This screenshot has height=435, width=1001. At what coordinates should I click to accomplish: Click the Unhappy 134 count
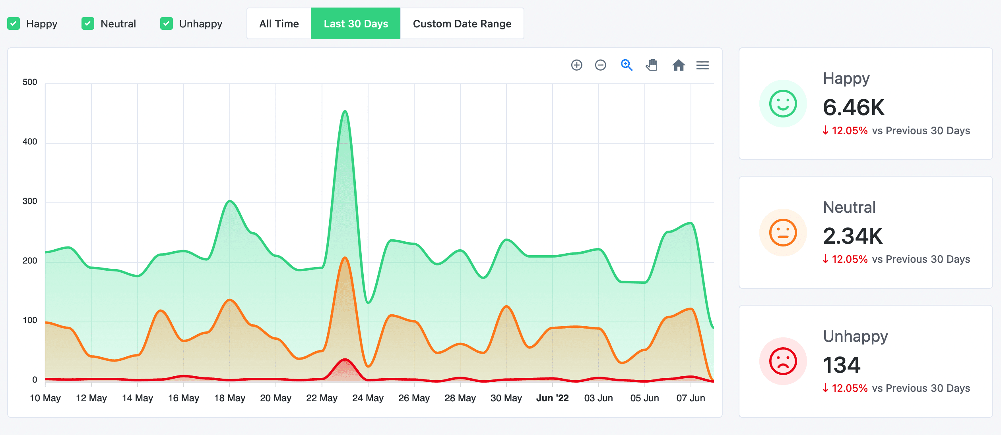pos(842,365)
